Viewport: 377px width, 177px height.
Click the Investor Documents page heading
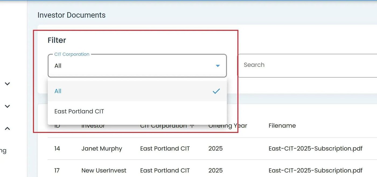[x=71, y=15]
